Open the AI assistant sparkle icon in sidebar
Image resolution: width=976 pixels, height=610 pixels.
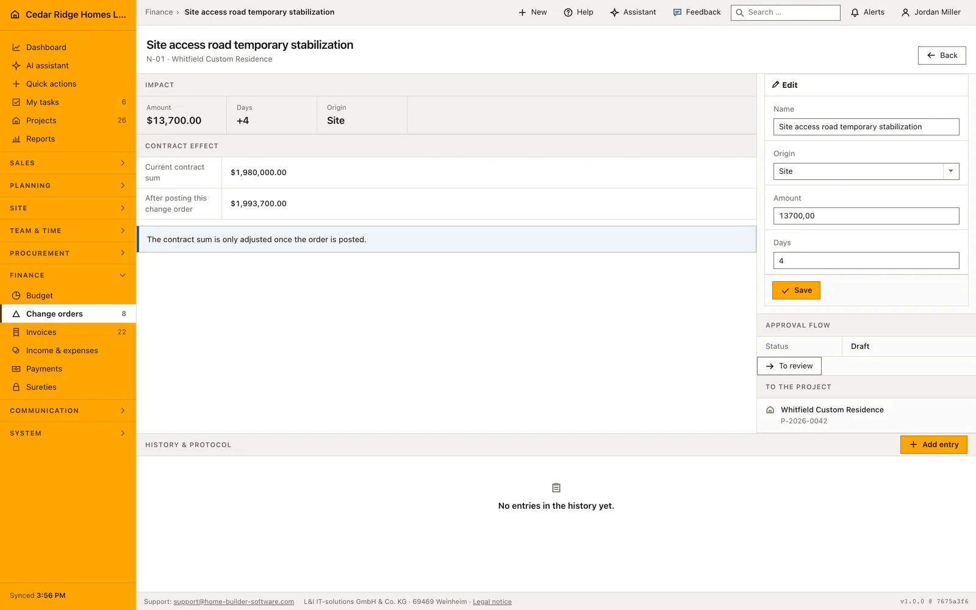(16, 65)
